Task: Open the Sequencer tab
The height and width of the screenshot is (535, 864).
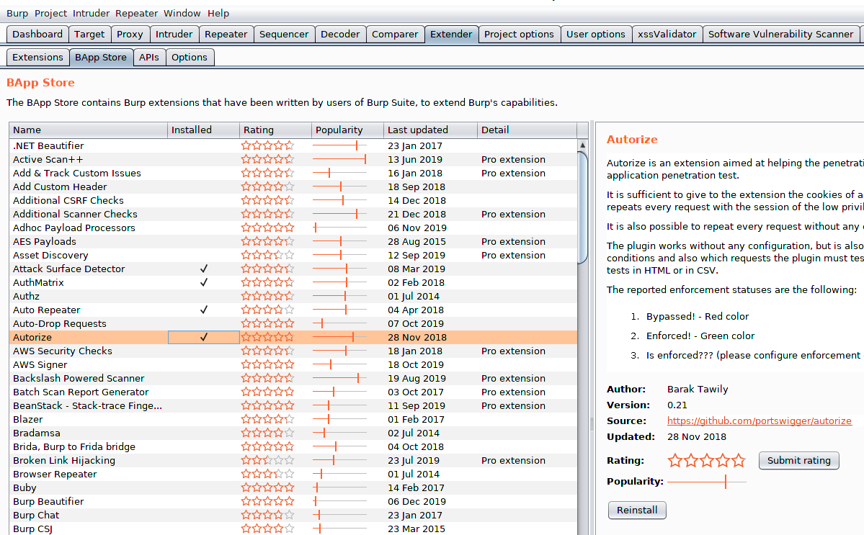Action: (284, 34)
